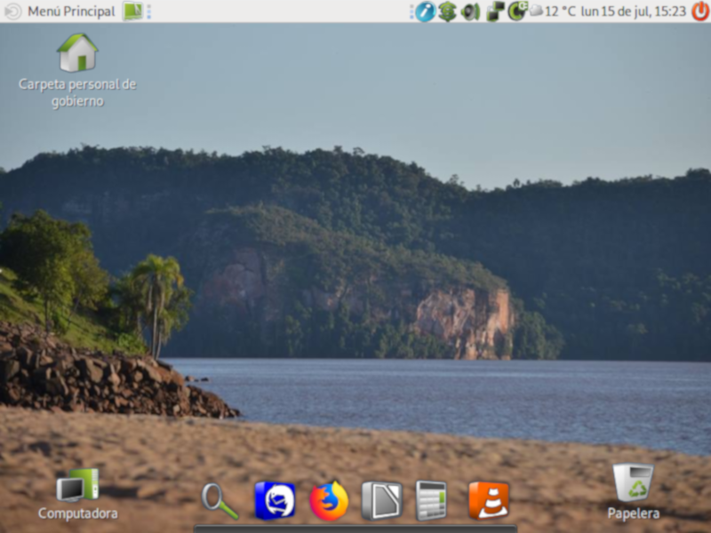Click the blue info icon in the tray

click(x=425, y=12)
